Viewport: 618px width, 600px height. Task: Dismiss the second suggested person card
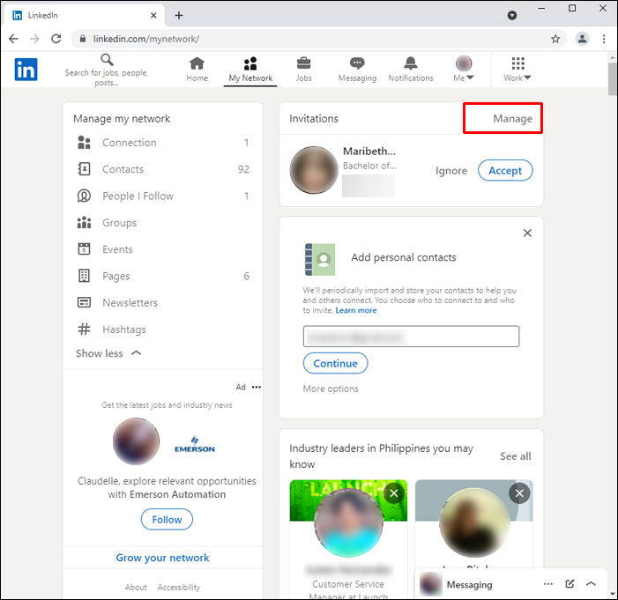519,493
